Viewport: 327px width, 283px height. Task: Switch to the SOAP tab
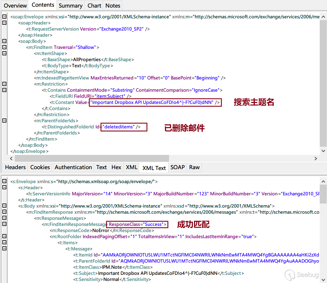click(x=177, y=167)
